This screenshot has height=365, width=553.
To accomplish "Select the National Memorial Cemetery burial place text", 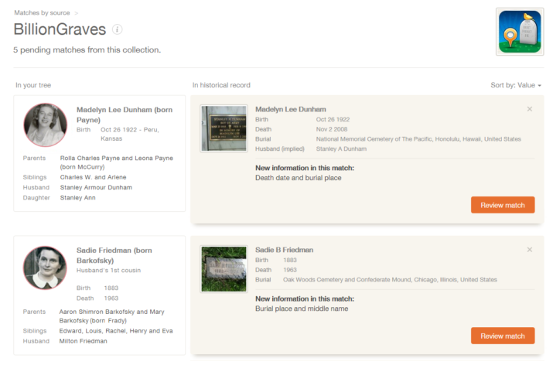I will 418,139.
